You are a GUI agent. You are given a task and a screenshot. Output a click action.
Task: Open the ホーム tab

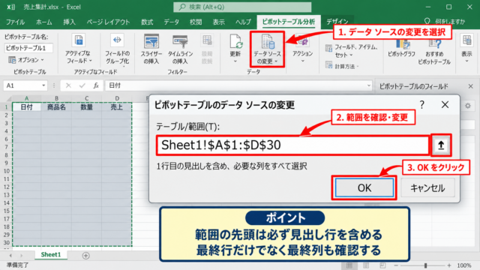pos(44,22)
